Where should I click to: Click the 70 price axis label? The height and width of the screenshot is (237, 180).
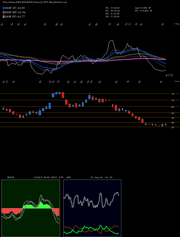pyautogui.click(x=172, y=101)
